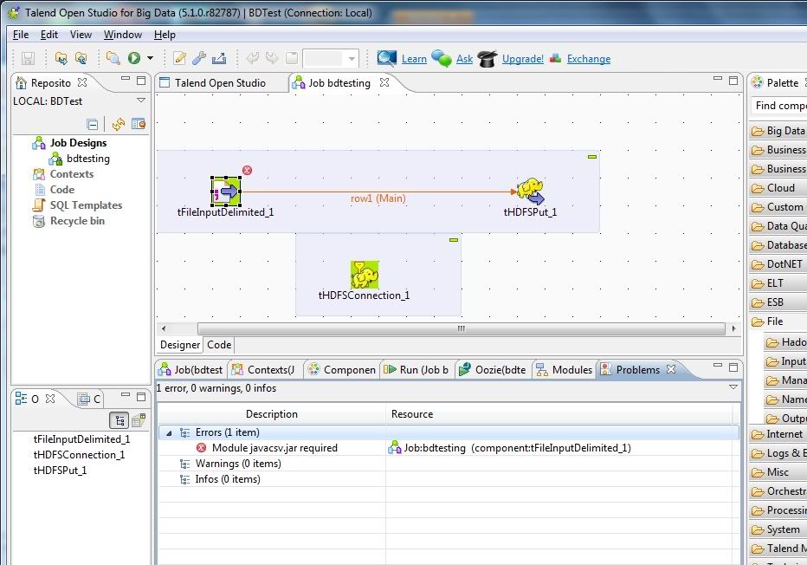Viewport: 807px width, 565px height.
Task: Open the Help menu
Action: click(x=165, y=35)
